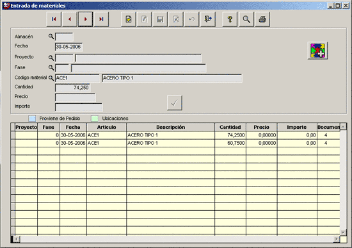Close the Entrada de materiales window
Screen dimensions: 352x248
point(346,6)
